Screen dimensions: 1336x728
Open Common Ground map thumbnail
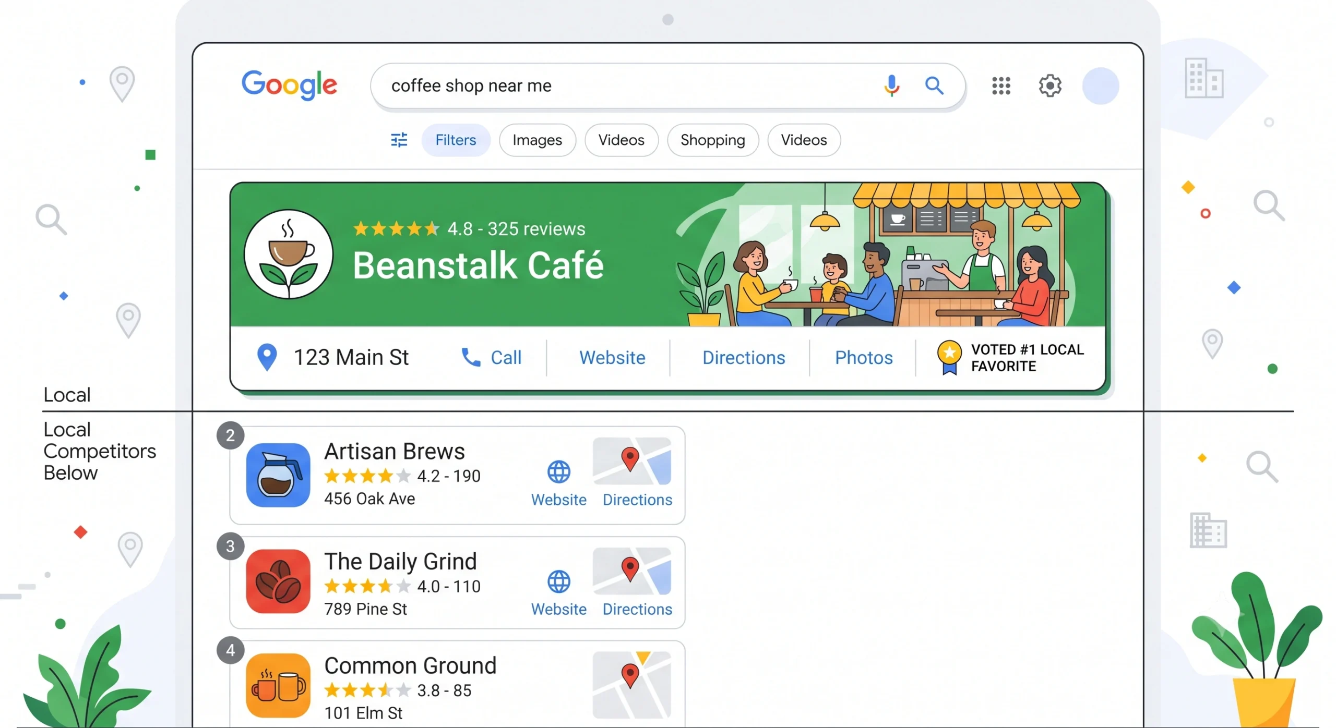pyautogui.click(x=631, y=684)
